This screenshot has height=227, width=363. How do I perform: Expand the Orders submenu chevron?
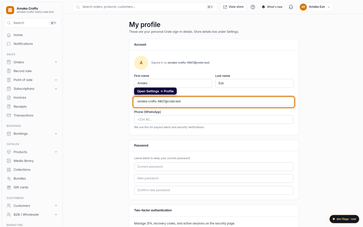tap(56, 62)
